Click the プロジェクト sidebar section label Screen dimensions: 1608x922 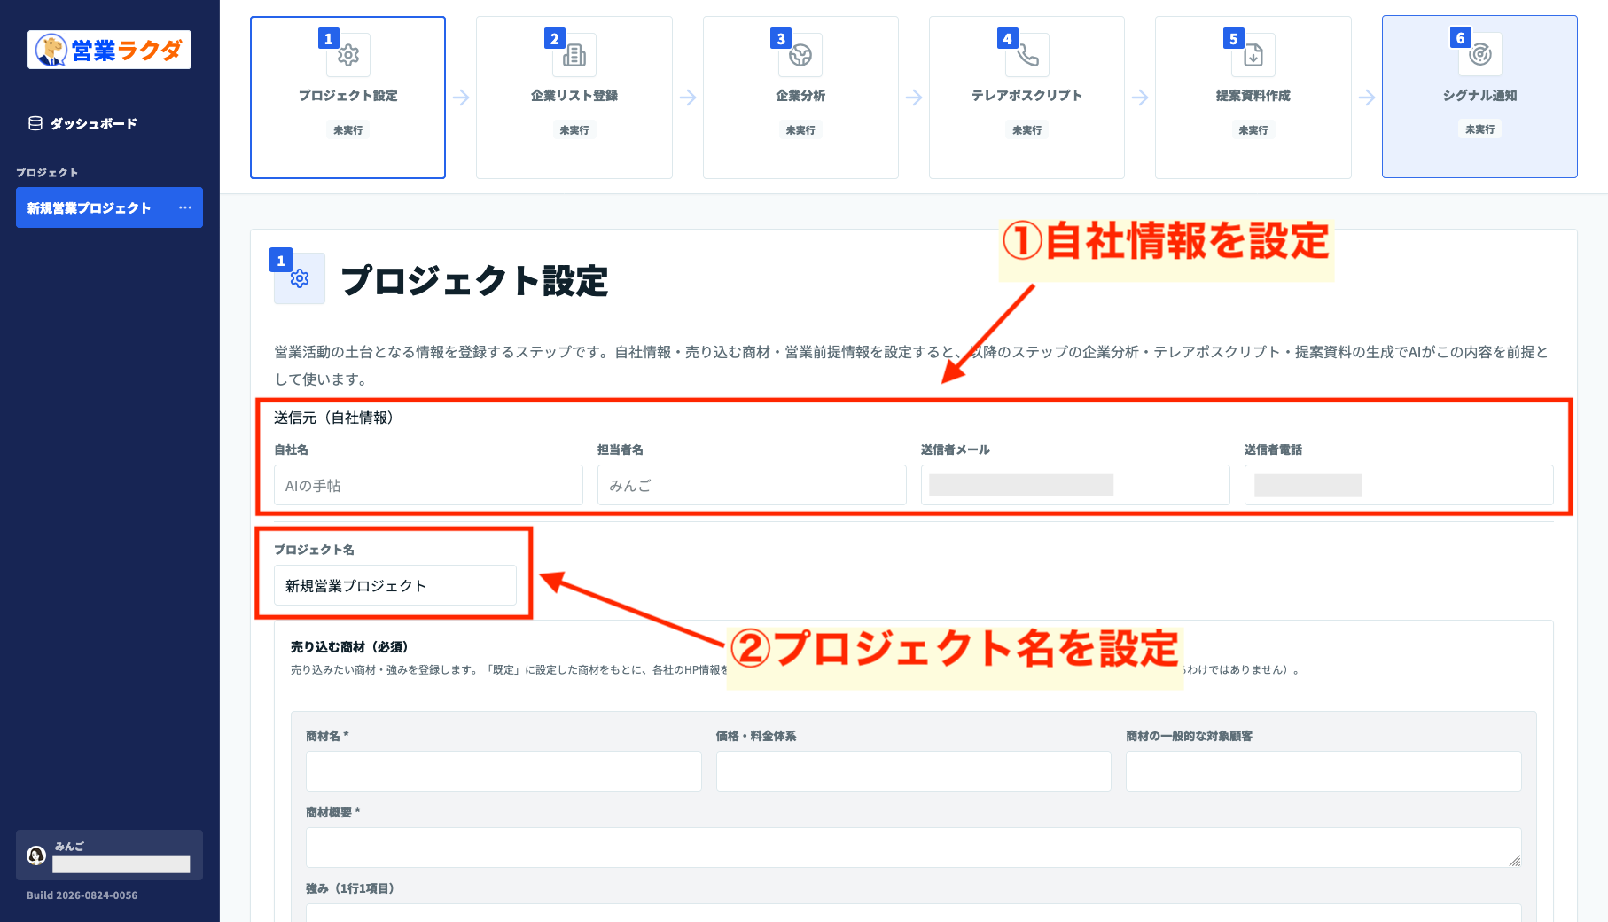[x=47, y=173]
